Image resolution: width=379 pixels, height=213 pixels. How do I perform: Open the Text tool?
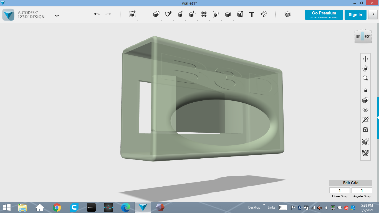pos(251,14)
